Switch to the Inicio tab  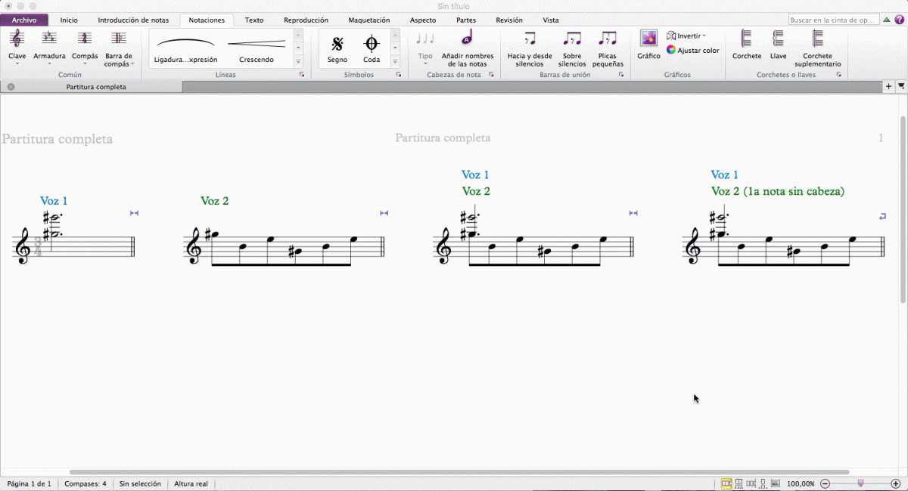coord(69,20)
